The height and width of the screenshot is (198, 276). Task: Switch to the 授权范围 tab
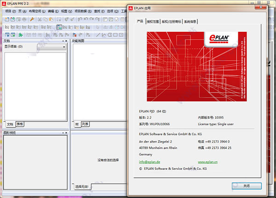point(153,22)
